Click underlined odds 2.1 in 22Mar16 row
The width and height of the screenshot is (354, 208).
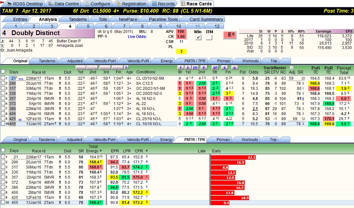click(255, 108)
